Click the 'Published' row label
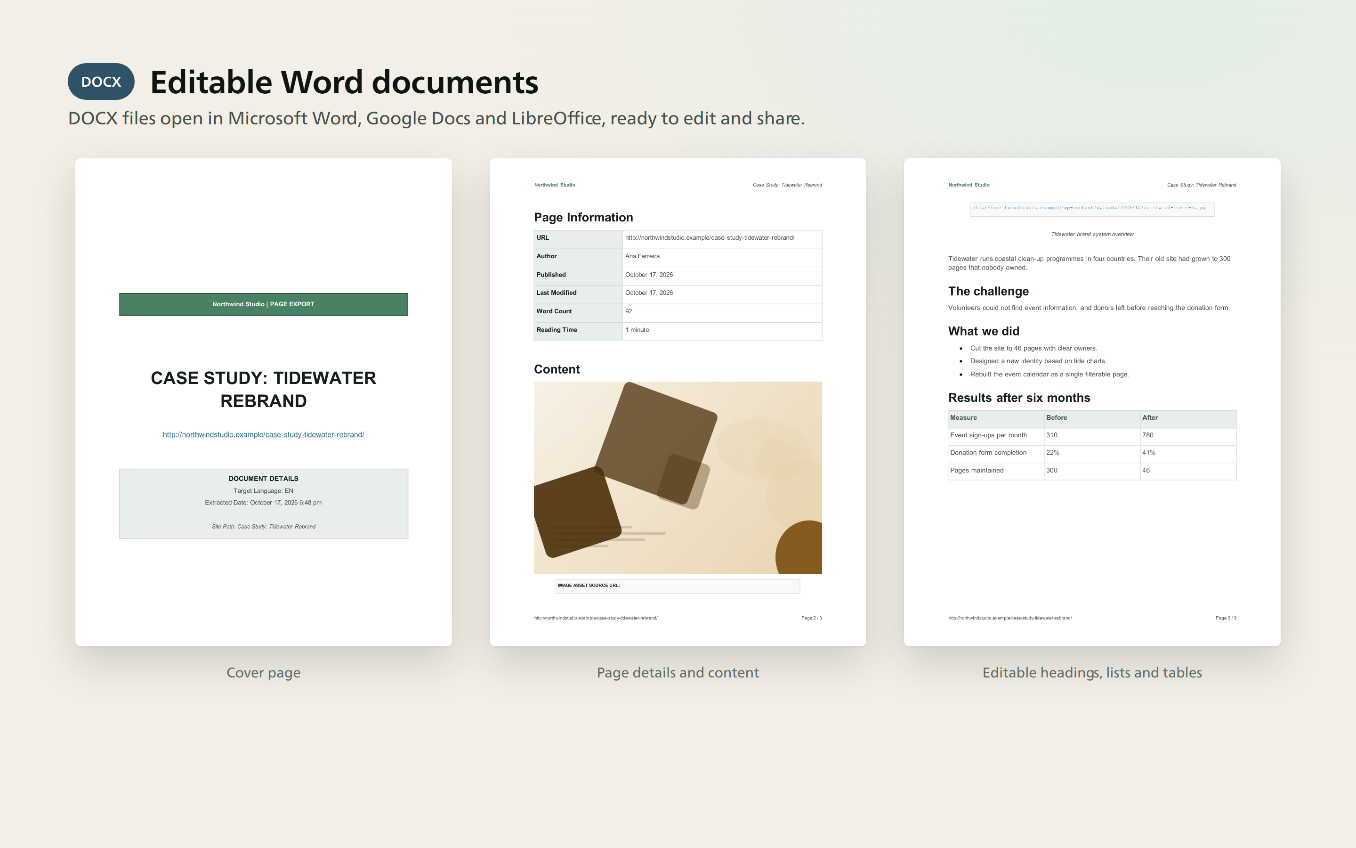The height and width of the screenshot is (848, 1356). [551, 275]
